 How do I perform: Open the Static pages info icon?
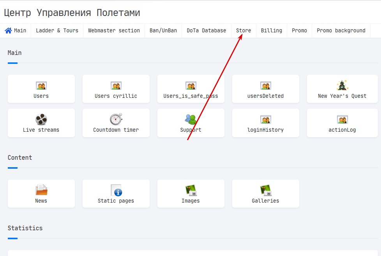pos(116,190)
